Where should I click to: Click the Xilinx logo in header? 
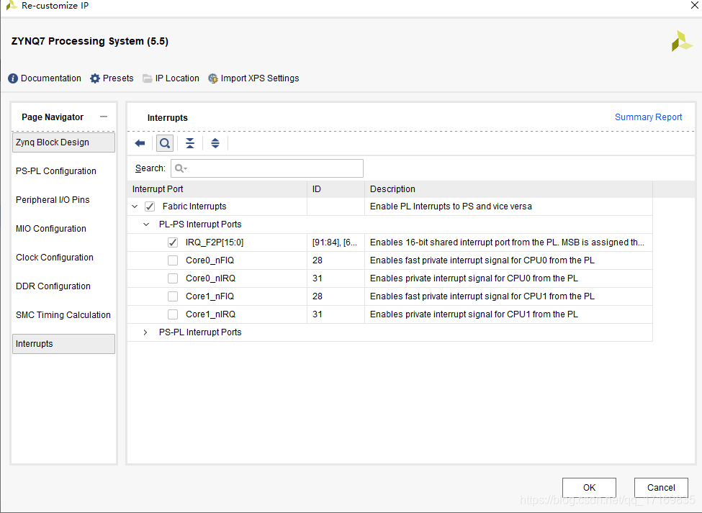[x=681, y=41]
